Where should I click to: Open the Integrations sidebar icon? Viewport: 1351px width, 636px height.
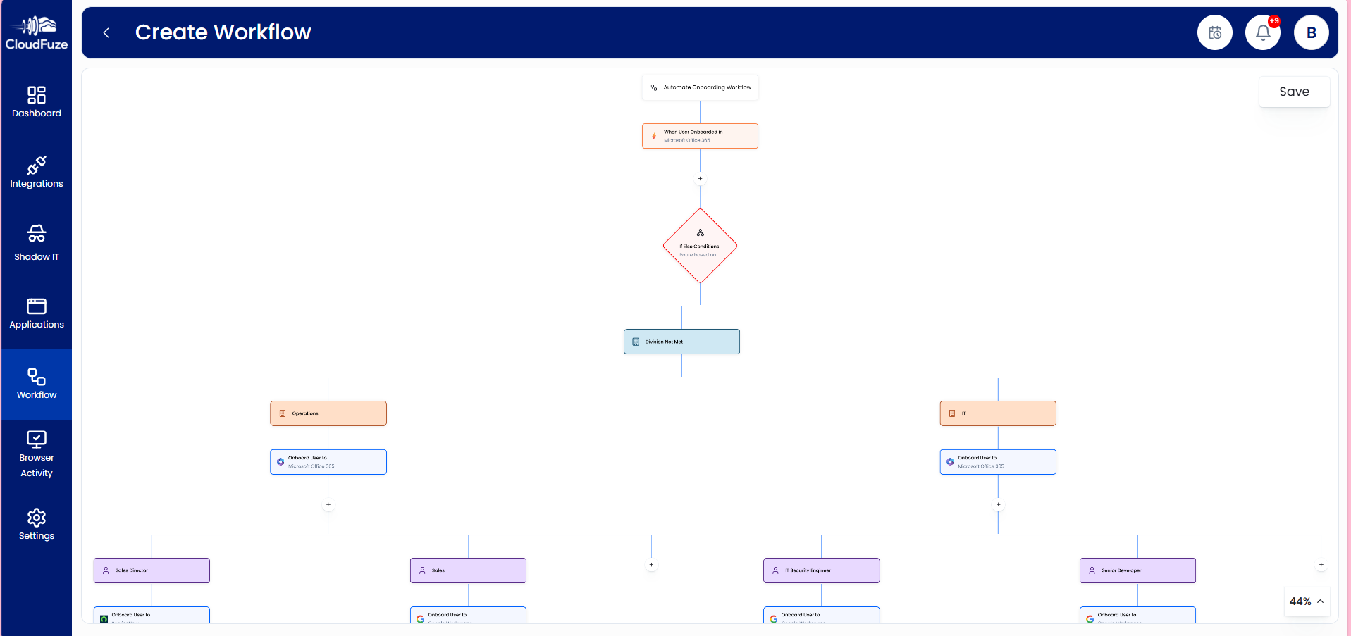(36, 167)
